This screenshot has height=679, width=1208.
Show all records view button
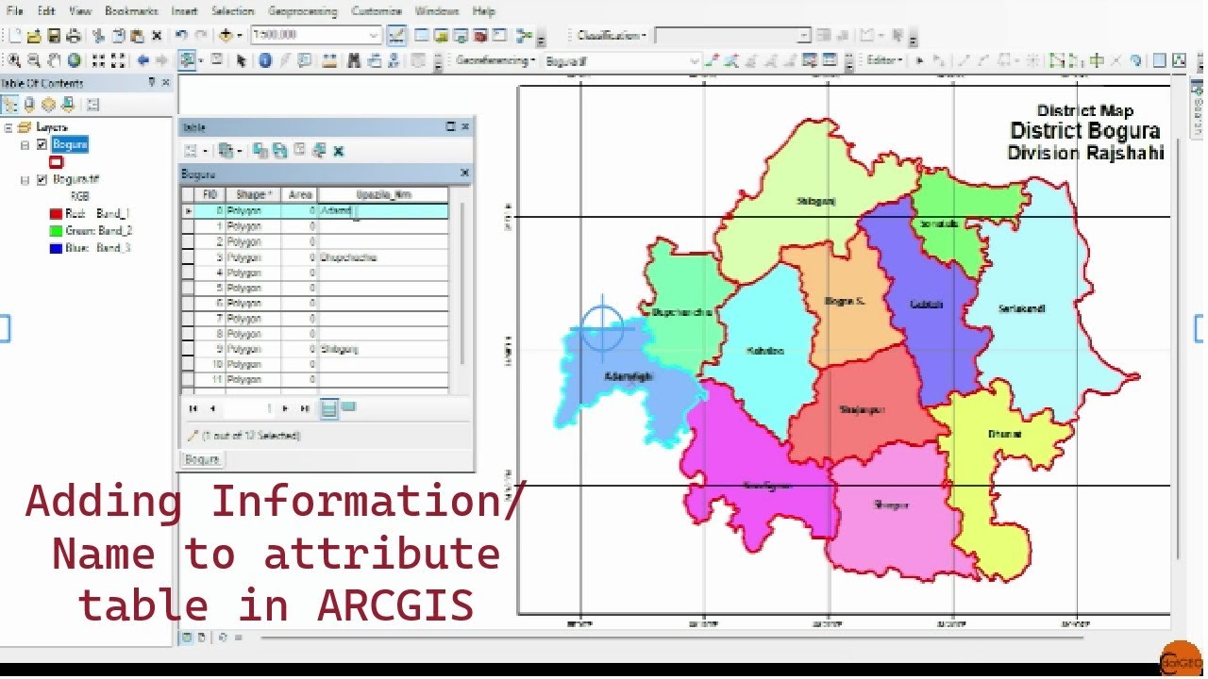click(329, 408)
